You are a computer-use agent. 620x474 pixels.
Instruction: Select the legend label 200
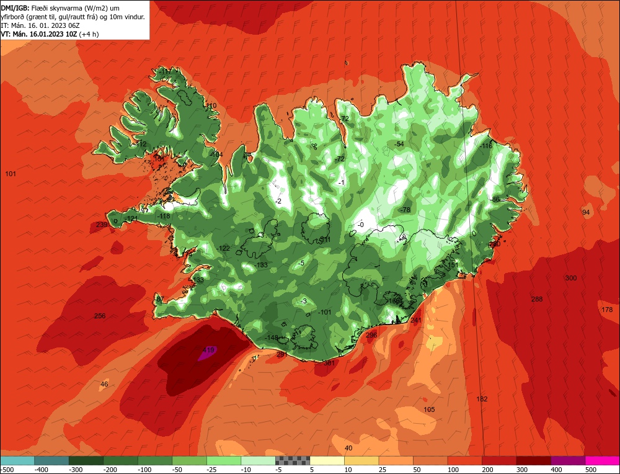coord(487,470)
